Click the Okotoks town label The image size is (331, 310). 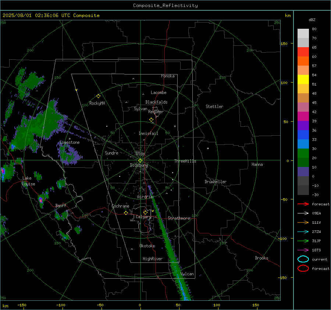147,246
